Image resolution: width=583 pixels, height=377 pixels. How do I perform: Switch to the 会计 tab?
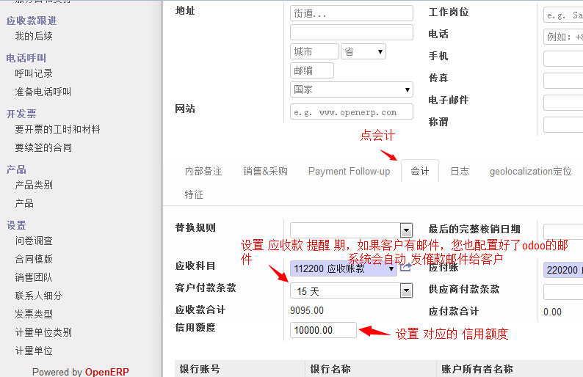(x=420, y=171)
